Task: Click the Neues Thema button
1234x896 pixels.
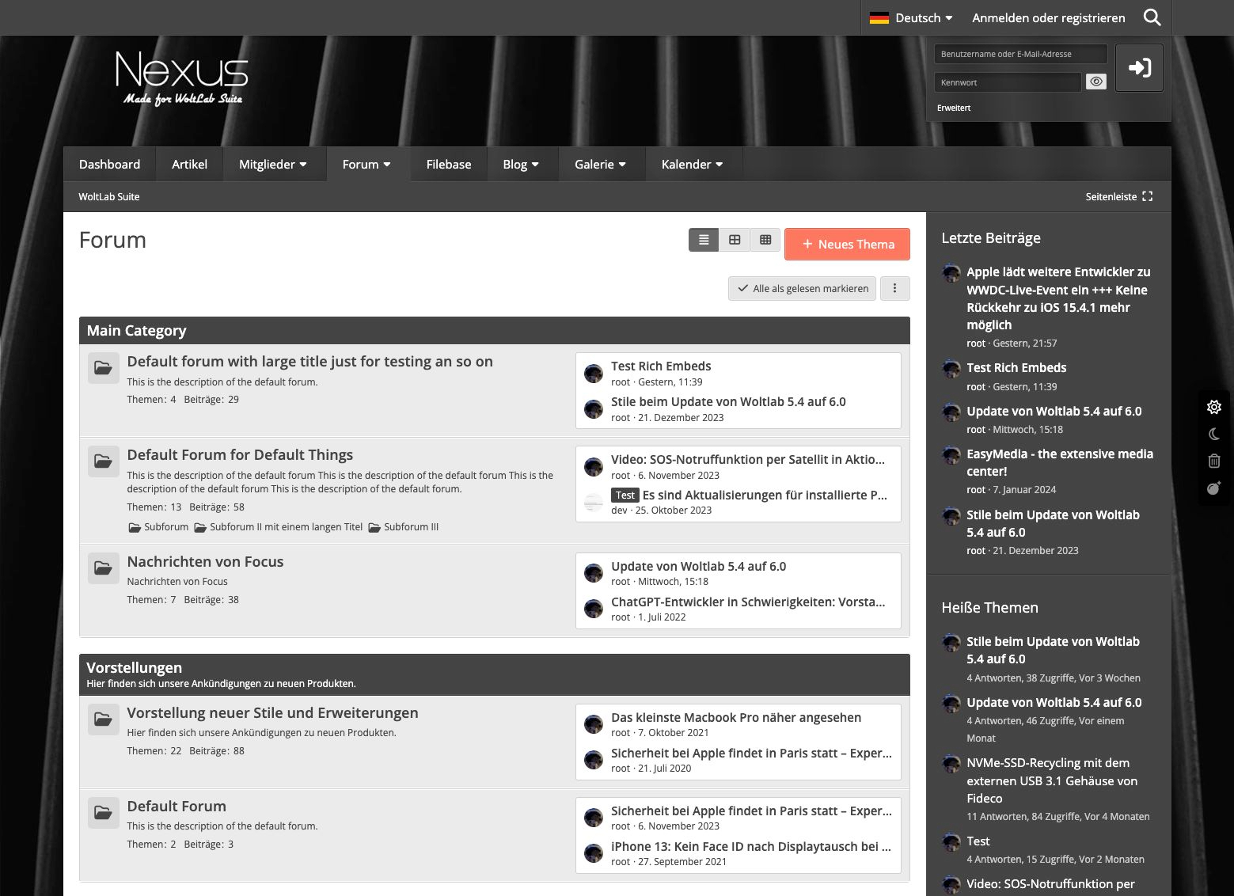Action: tap(847, 245)
